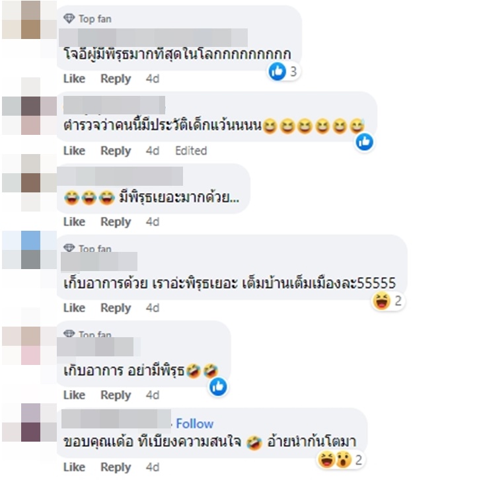Viewport: 481px width, 480px height.
Task: Like the comment ending with 55555
Action: tap(74, 307)
